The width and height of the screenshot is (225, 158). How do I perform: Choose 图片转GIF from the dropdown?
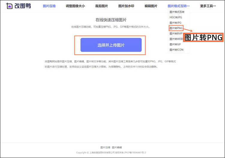point(175,44)
